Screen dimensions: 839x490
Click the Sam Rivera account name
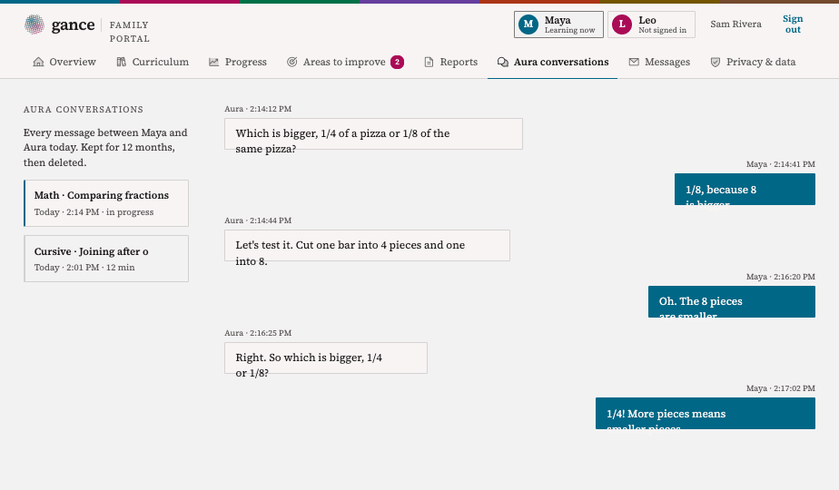735,24
